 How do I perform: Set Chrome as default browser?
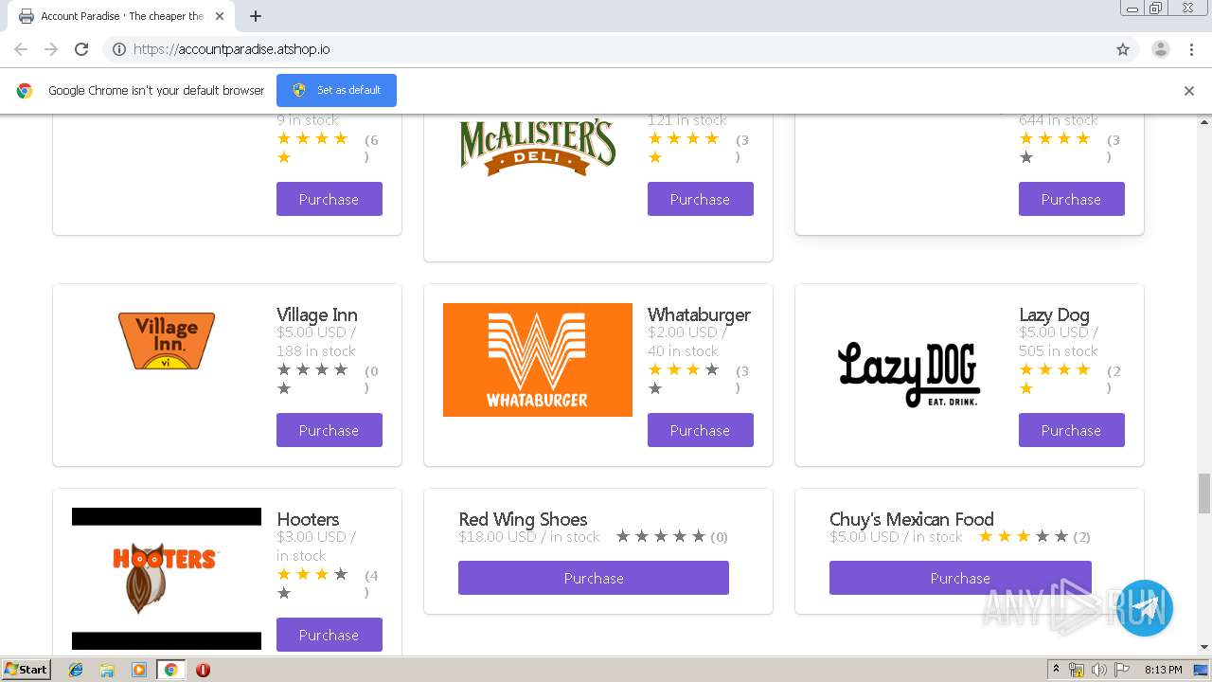point(336,90)
